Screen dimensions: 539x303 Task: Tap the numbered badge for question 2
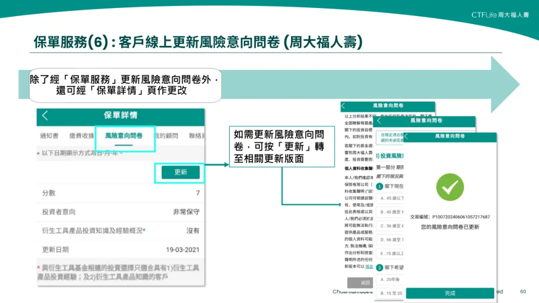[379, 267]
